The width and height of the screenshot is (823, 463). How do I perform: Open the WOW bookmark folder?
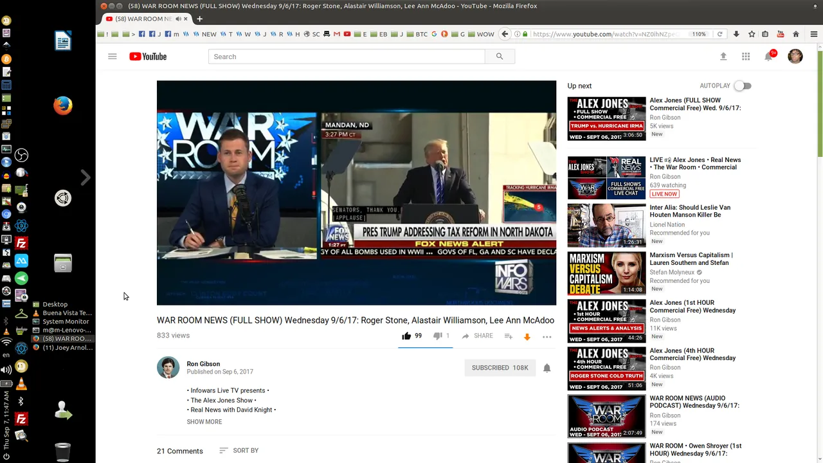point(481,34)
